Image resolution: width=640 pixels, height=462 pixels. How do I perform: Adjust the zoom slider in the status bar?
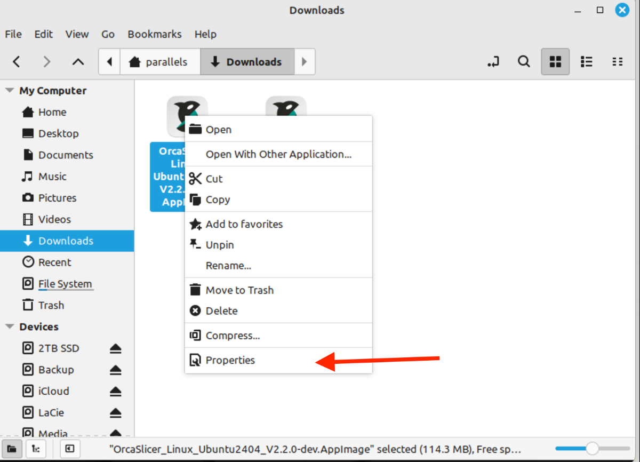[592, 449]
